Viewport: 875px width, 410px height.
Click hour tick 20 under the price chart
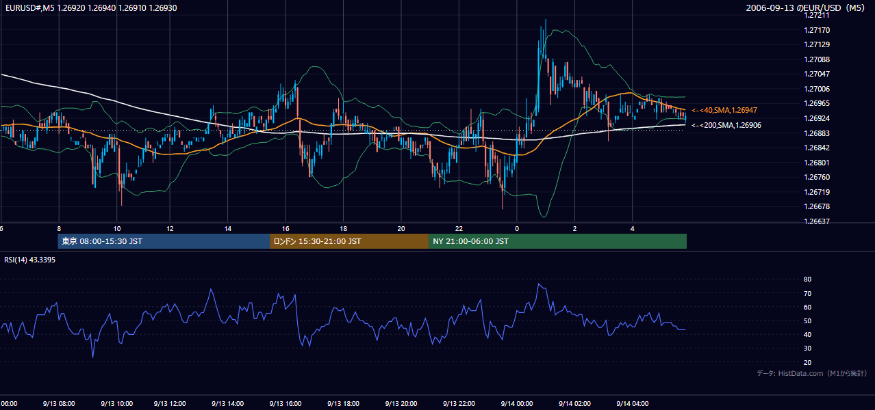tap(401, 229)
